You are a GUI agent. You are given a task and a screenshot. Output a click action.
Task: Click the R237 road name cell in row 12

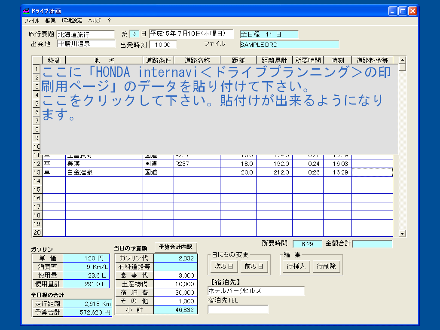click(x=197, y=164)
